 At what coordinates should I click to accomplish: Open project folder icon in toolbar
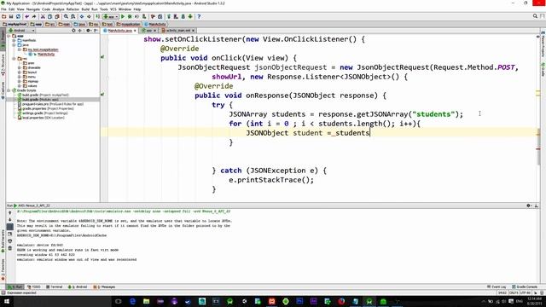3,16
